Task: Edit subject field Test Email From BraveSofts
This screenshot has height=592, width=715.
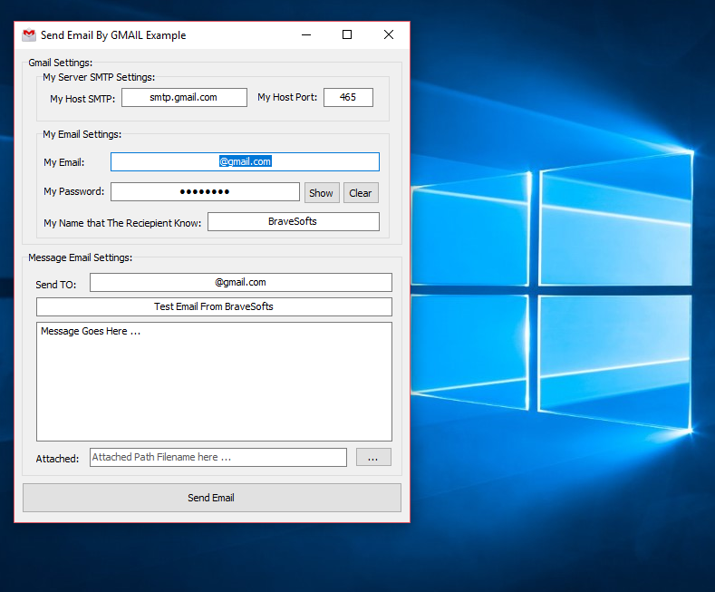Action: click(214, 307)
